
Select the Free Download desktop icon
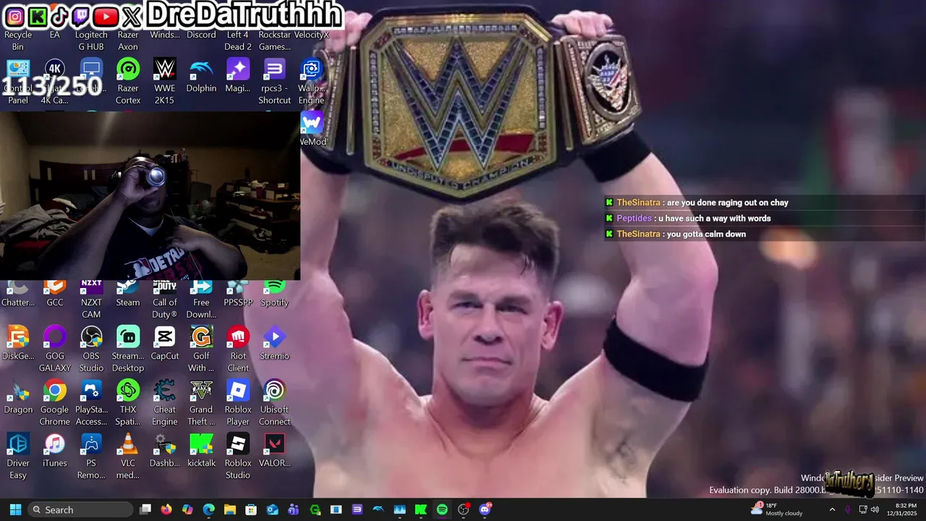[201, 298]
